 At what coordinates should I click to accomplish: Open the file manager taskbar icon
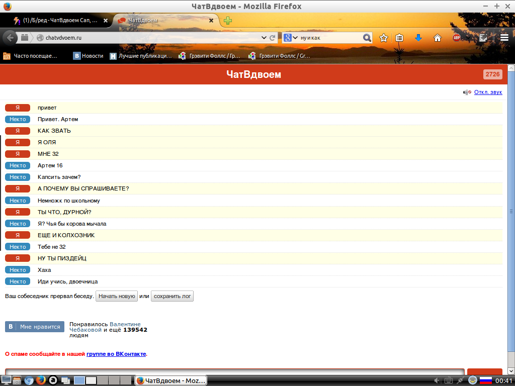pos(17,380)
